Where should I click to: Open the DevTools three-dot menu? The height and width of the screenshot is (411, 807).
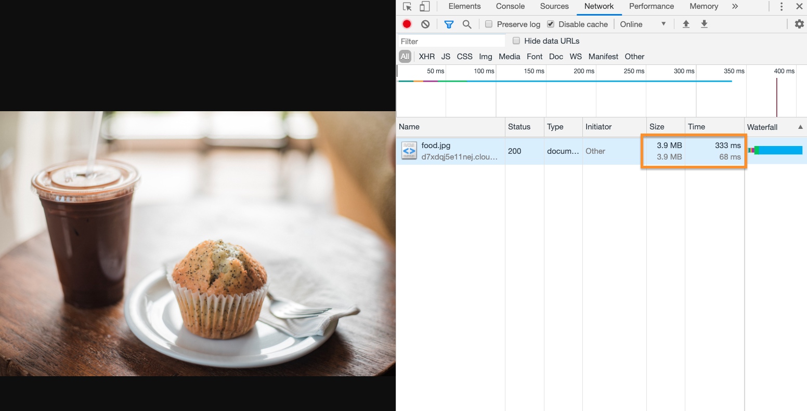tap(781, 7)
